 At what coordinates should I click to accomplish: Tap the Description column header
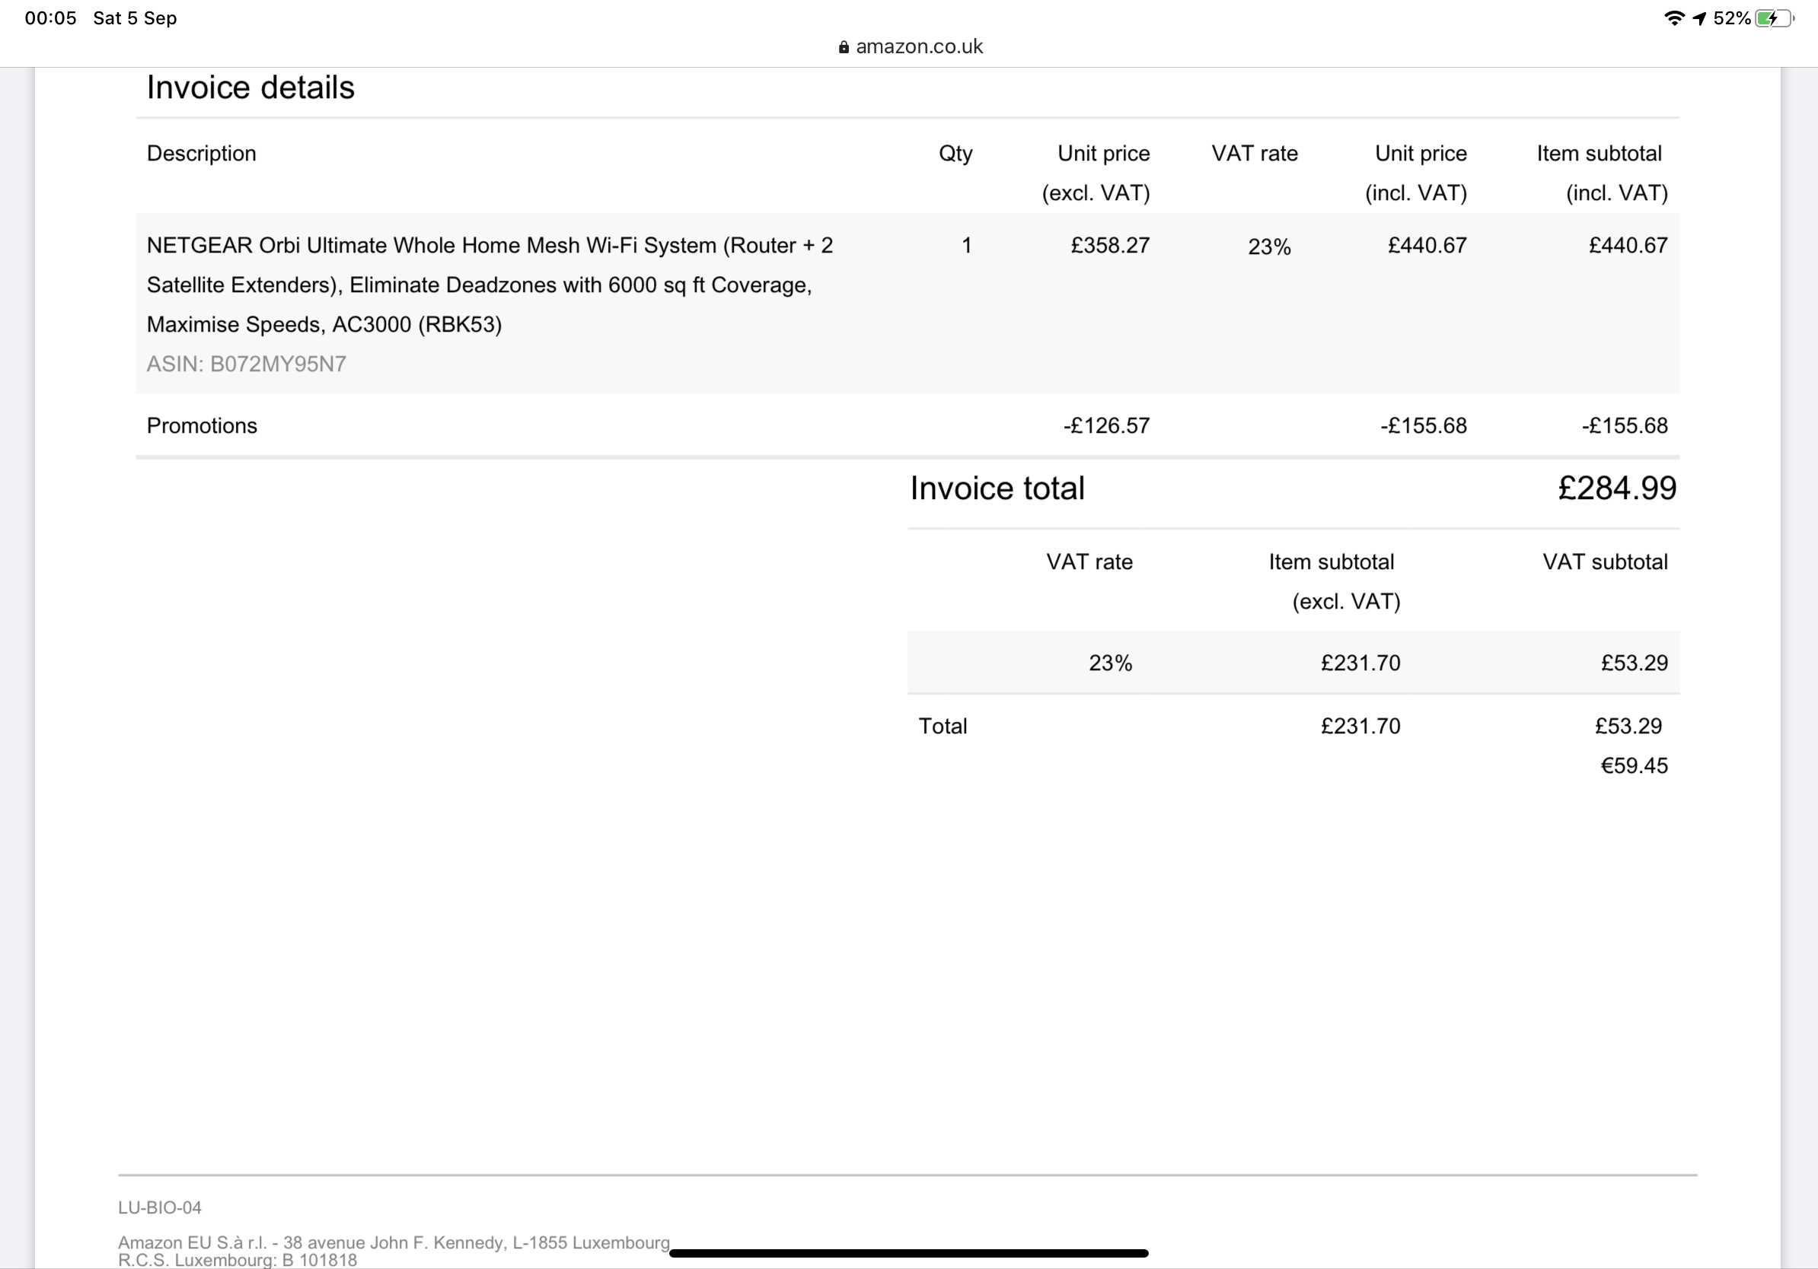click(202, 154)
